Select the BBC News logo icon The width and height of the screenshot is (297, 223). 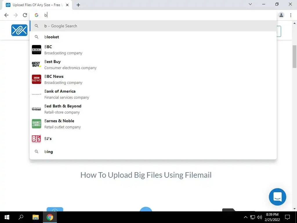[37, 79]
